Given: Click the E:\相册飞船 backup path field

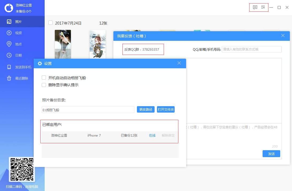Looking at the screenshot, I should pyautogui.click(x=88, y=110).
